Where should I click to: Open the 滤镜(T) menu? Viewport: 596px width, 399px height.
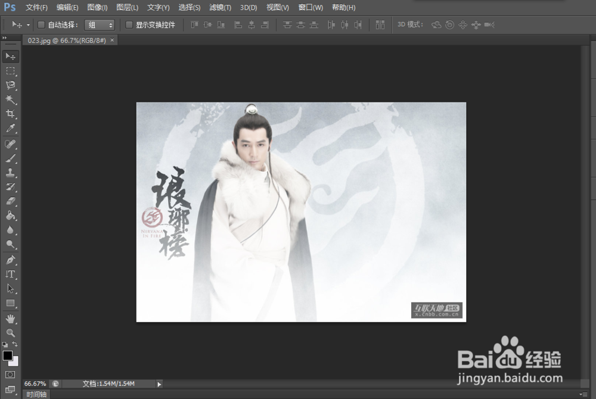[x=220, y=8]
